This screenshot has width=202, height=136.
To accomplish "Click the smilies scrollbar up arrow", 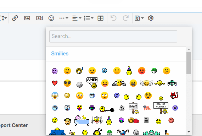I will tap(189, 49).
